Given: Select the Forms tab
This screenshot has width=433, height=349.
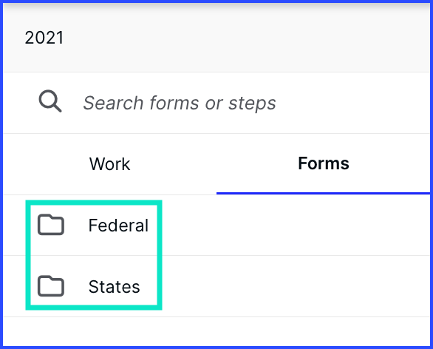Looking at the screenshot, I should [324, 163].
